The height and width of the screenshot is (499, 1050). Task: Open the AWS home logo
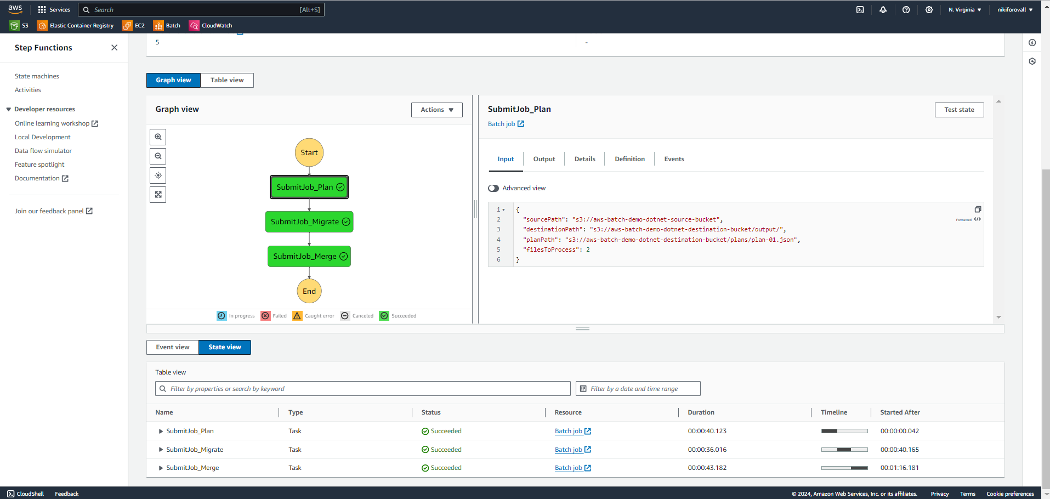pos(15,9)
